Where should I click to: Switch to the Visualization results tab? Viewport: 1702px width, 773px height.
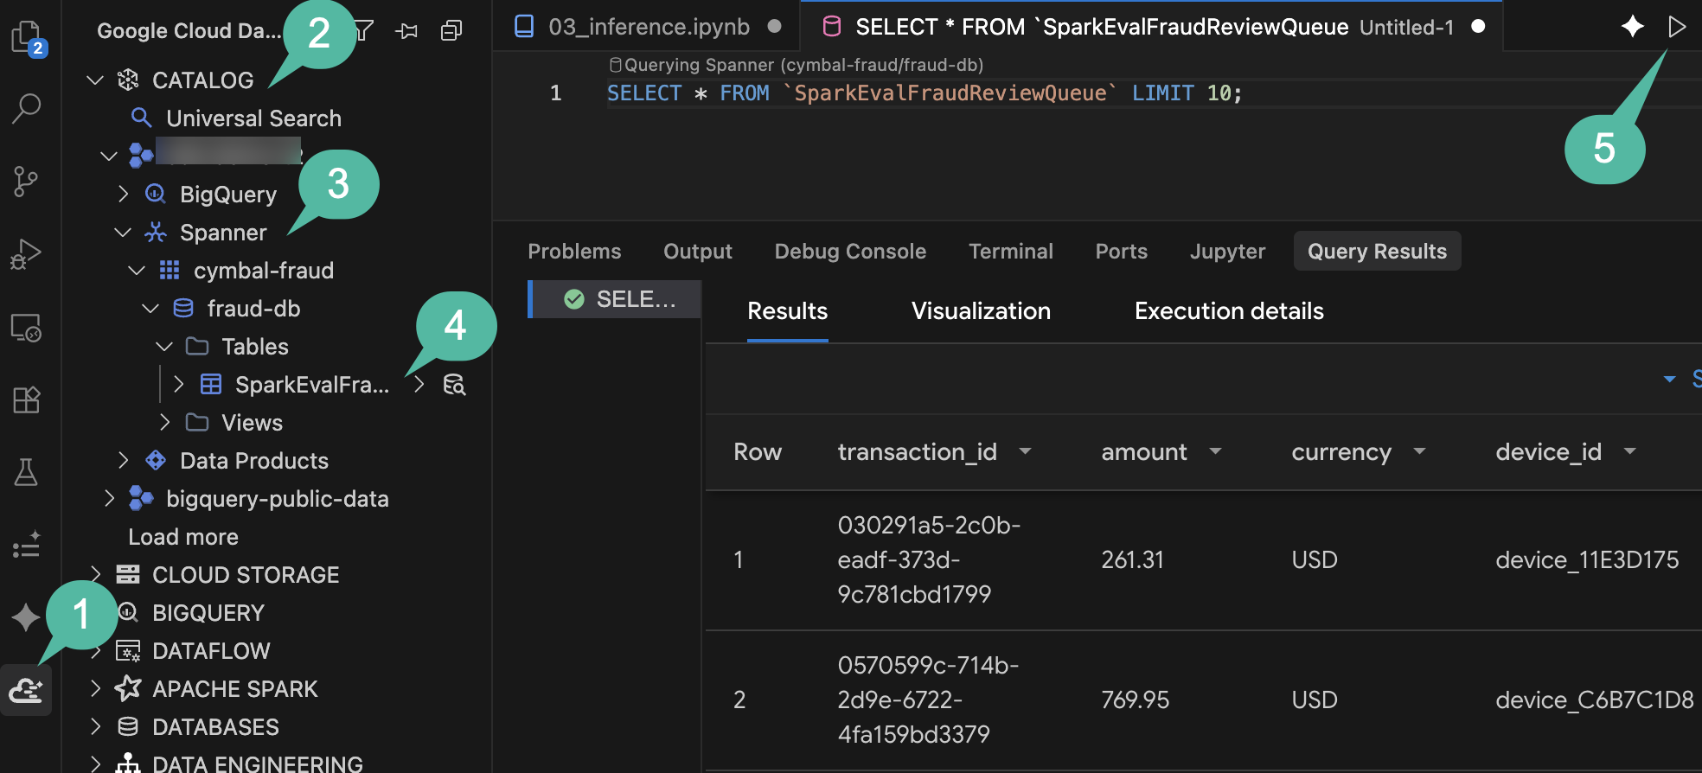tap(981, 311)
